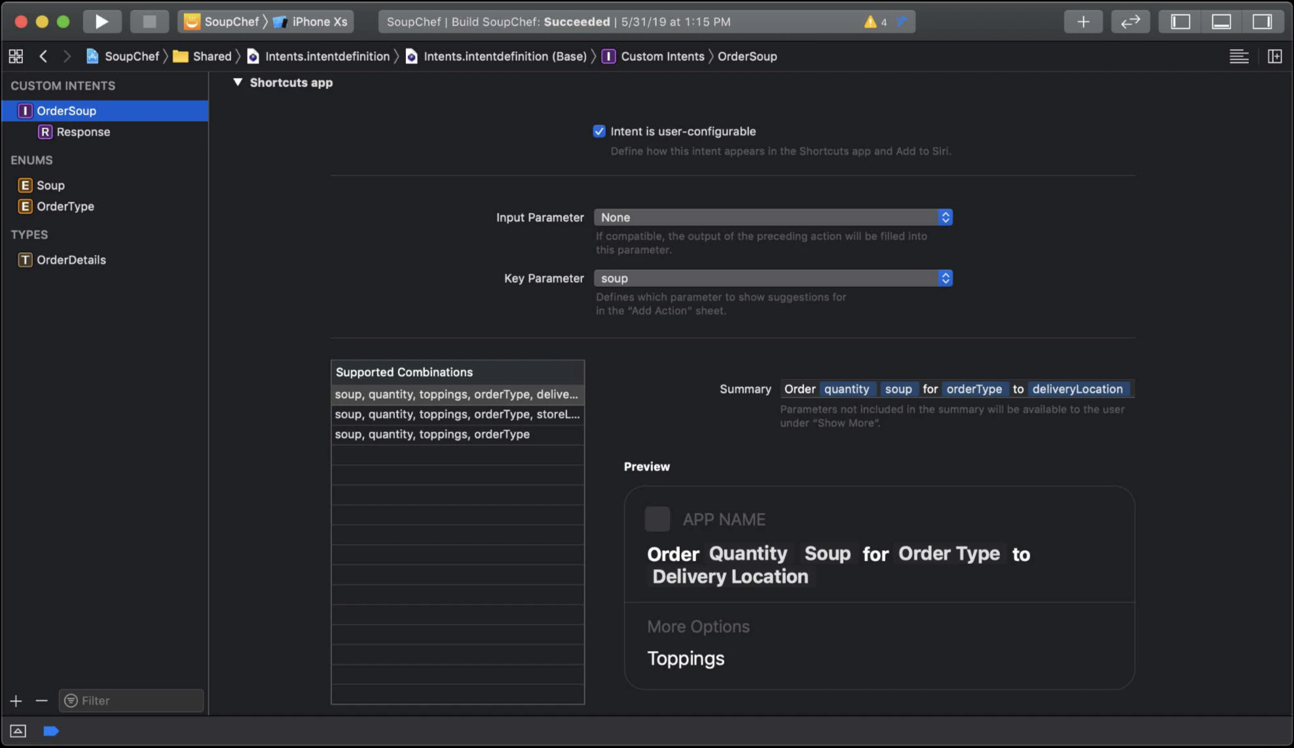Select the Soup enum
The image size is (1294, 748).
(105, 185)
